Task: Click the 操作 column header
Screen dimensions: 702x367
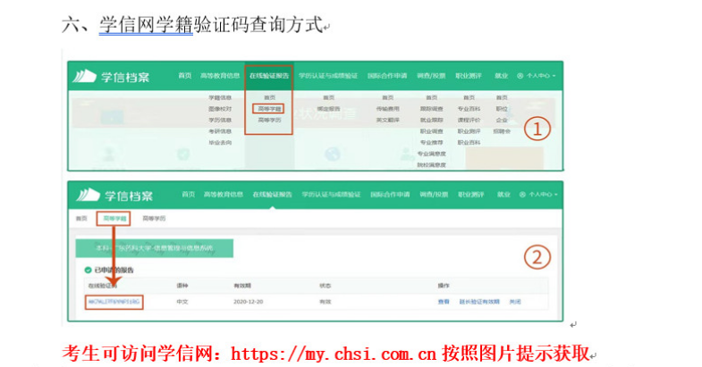Action: coord(444,285)
